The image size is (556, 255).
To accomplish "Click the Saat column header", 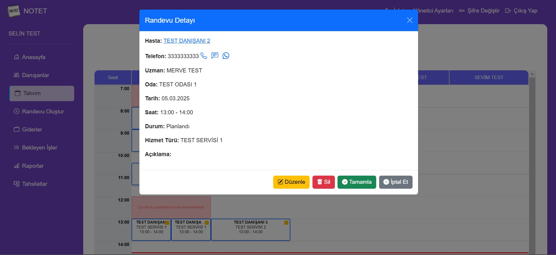I will (113, 78).
